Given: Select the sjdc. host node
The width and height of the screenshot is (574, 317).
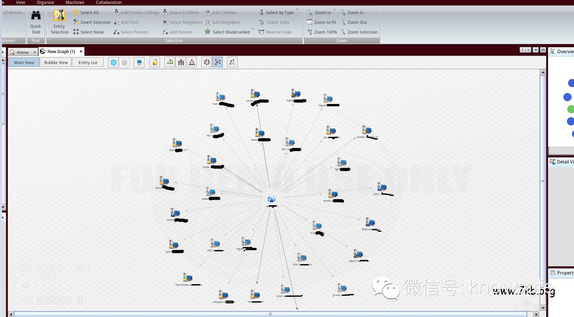Looking at the screenshot, I should (173, 245).
